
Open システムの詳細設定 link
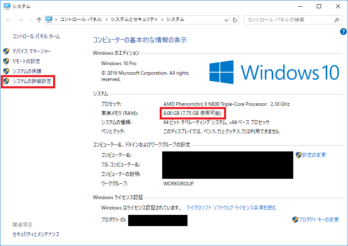(32, 81)
